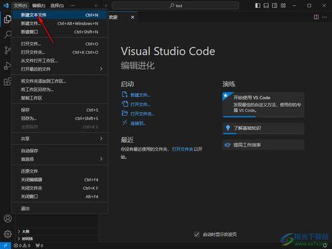This screenshot has width=332, height=249.
Task: Choose 关闭窗口 menu entry
Action: tap(59, 197)
